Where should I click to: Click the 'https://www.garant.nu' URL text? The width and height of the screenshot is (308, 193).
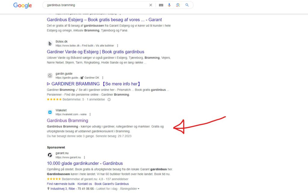click(x=68, y=157)
